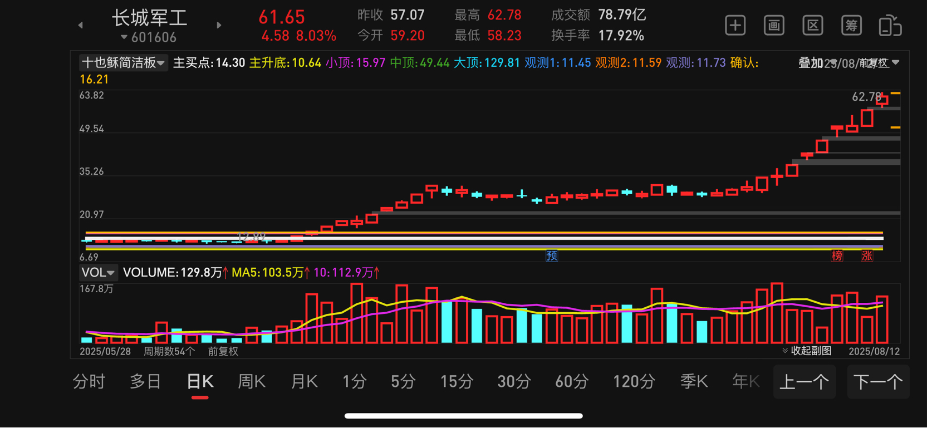Tap the 最低 value 58.23

click(x=504, y=36)
